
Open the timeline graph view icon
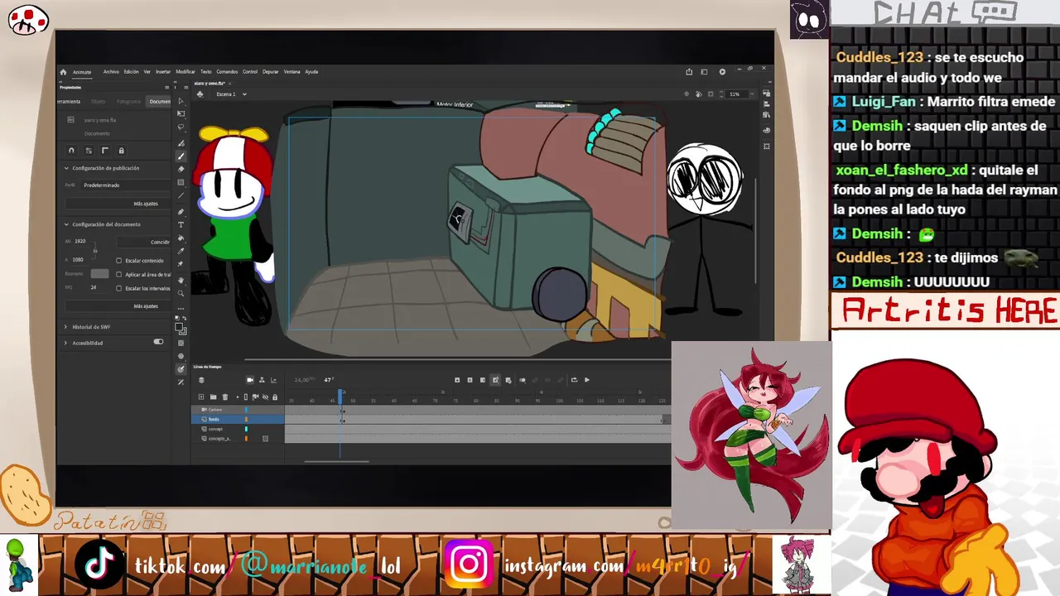click(274, 380)
